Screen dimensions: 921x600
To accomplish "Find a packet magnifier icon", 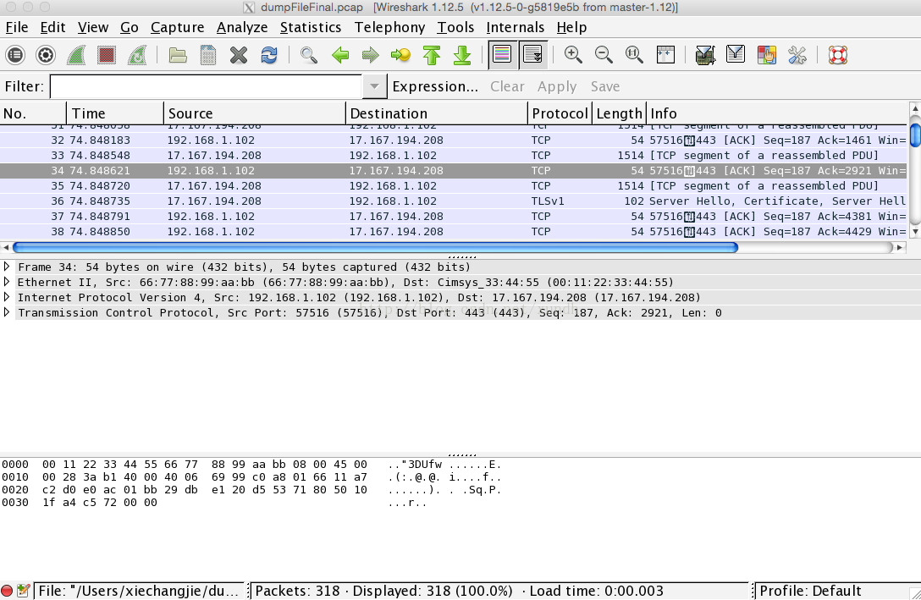I will 309,55.
